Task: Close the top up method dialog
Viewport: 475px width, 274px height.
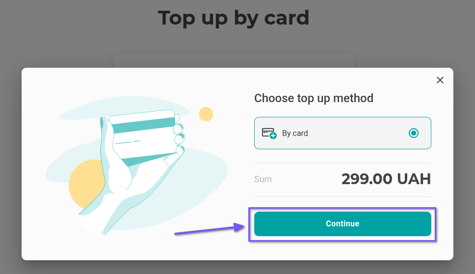Action: tap(440, 80)
